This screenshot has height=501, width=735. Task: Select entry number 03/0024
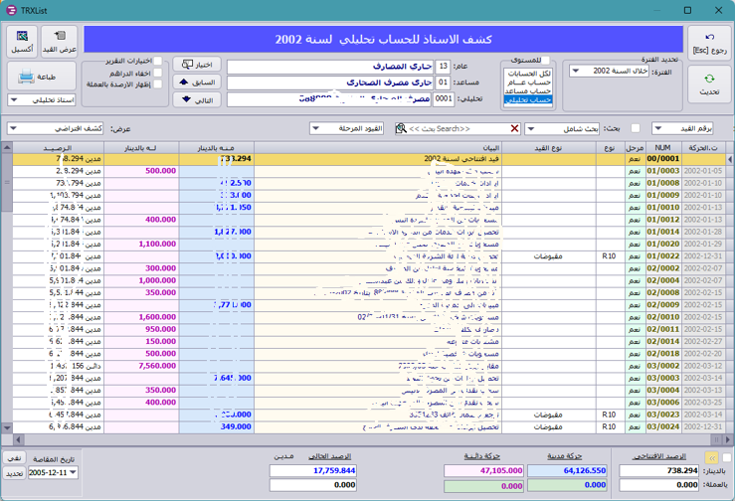[x=662, y=427]
